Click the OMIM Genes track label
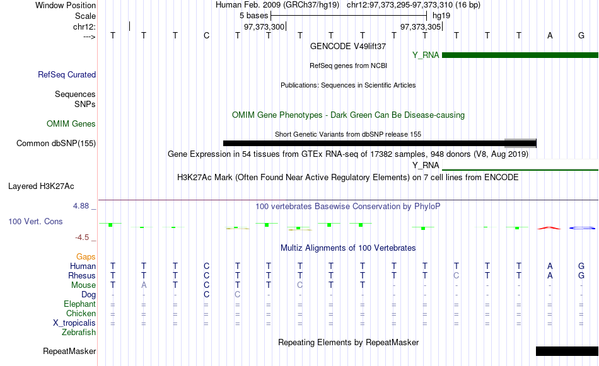Image resolution: width=599 pixels, height=366 pixels. [x=71, y=123]
